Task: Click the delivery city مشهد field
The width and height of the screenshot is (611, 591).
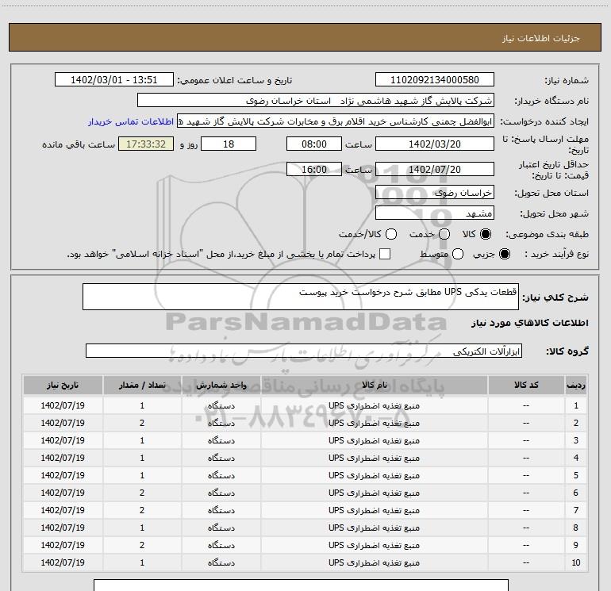Action: point(434,213)
